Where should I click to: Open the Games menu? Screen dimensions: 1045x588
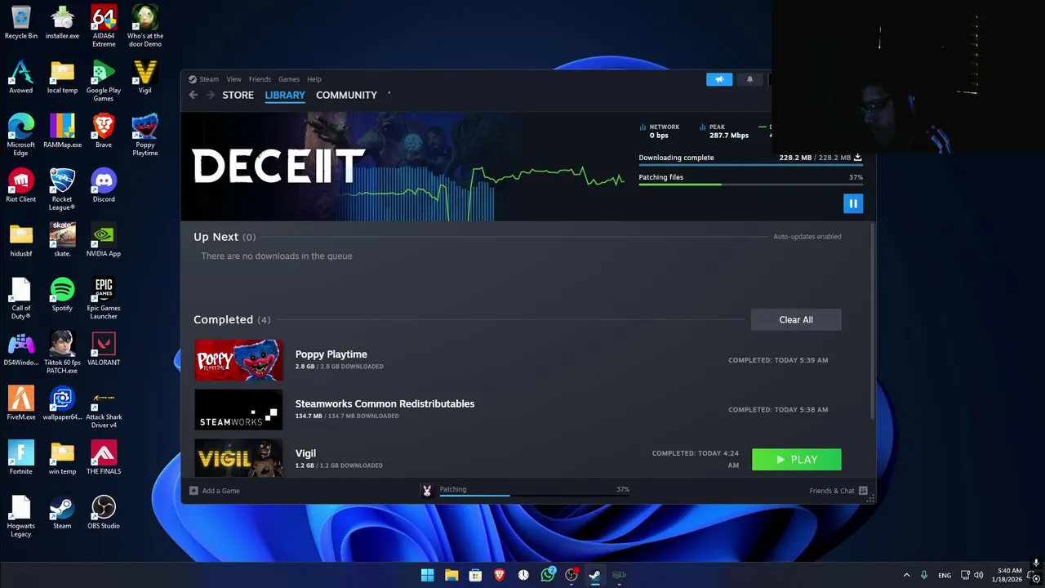tap(289, 79)
